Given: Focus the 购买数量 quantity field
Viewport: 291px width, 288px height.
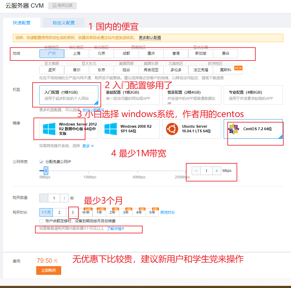Looking at the screenshot, I should [x=54, y=198].
